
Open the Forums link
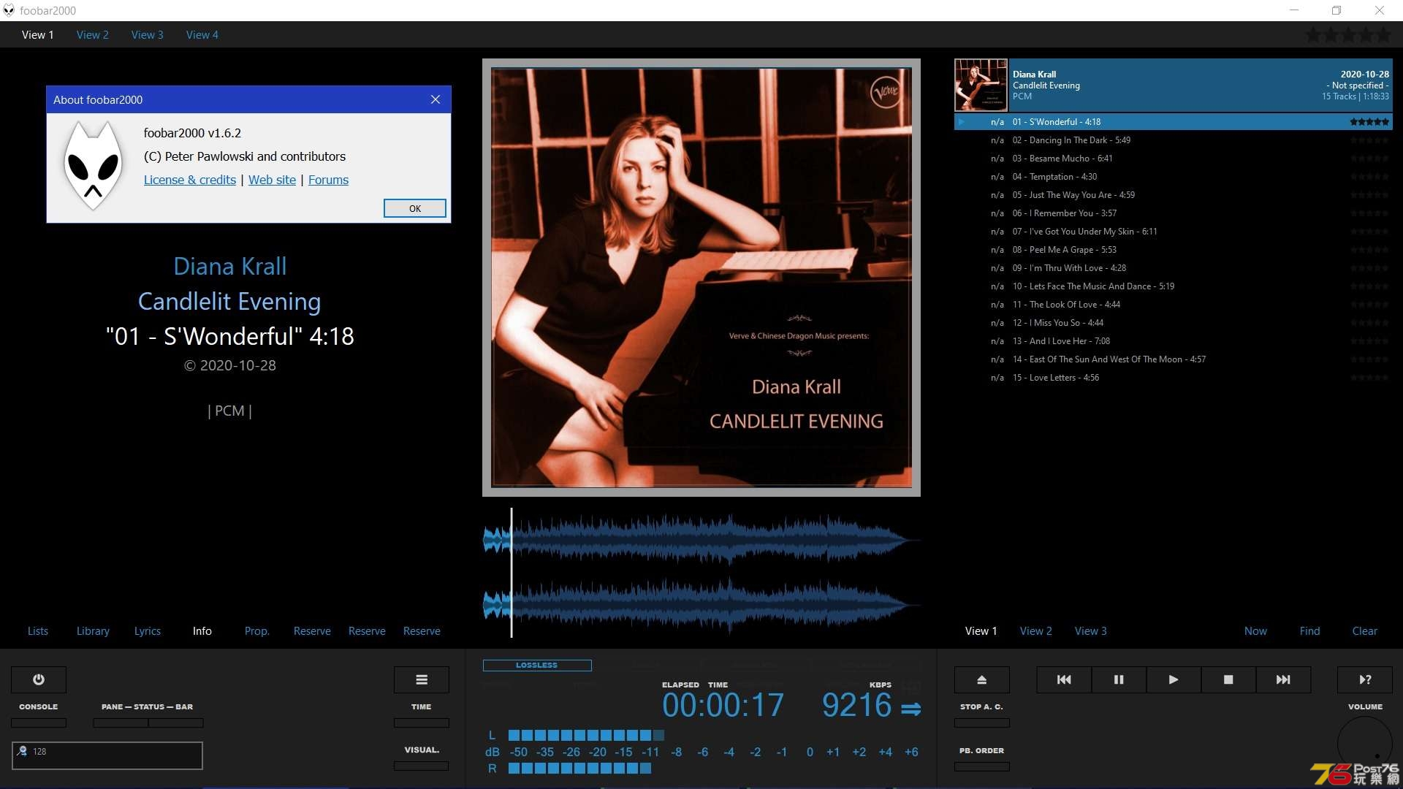[329, 180]
